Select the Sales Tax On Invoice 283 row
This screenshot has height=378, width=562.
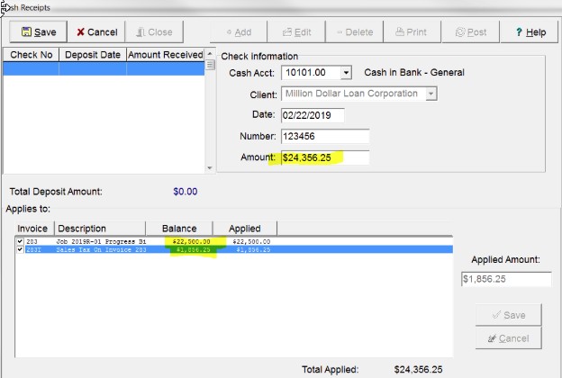(x=233, y=249)
